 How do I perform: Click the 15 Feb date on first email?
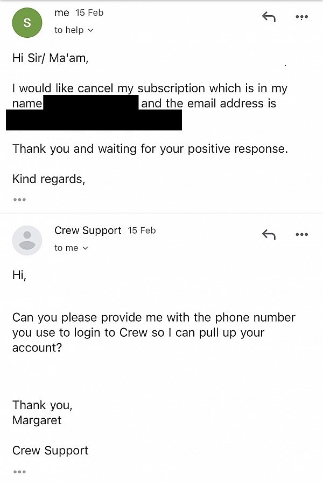(89, 13)
